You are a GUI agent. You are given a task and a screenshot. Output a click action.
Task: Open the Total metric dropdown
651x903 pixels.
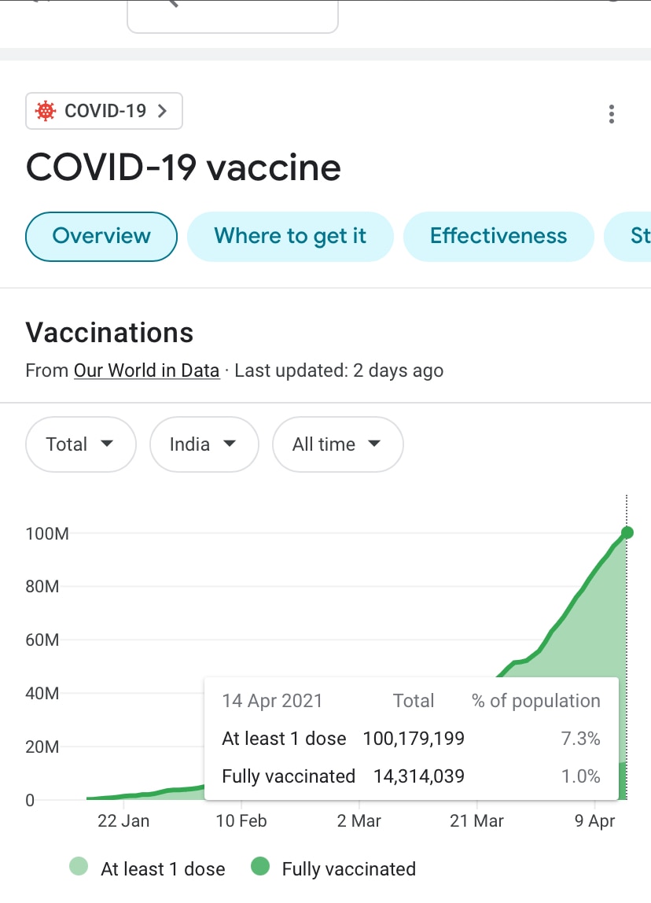80,444
